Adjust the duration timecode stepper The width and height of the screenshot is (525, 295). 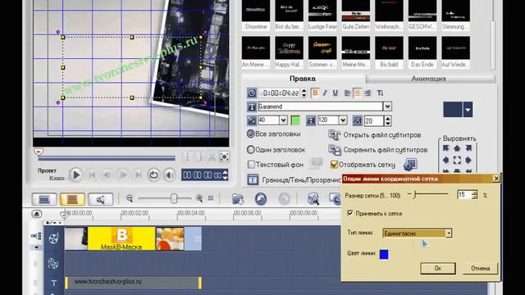(304, 93)
